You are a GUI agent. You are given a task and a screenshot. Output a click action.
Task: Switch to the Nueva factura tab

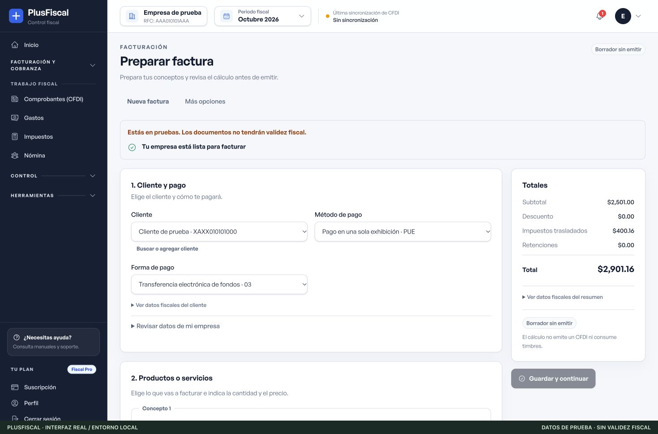(148, 102)
